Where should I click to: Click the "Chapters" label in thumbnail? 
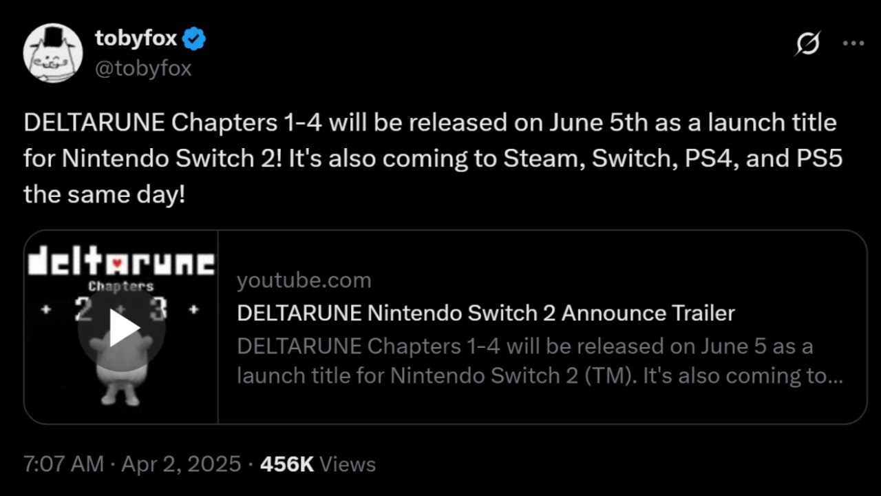click(x=121, y=286)
